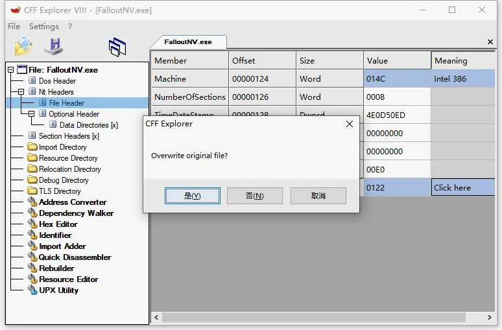Decline overwrite with 否(N) button
This screenshot has height=330, width=502.
(254, 196)
